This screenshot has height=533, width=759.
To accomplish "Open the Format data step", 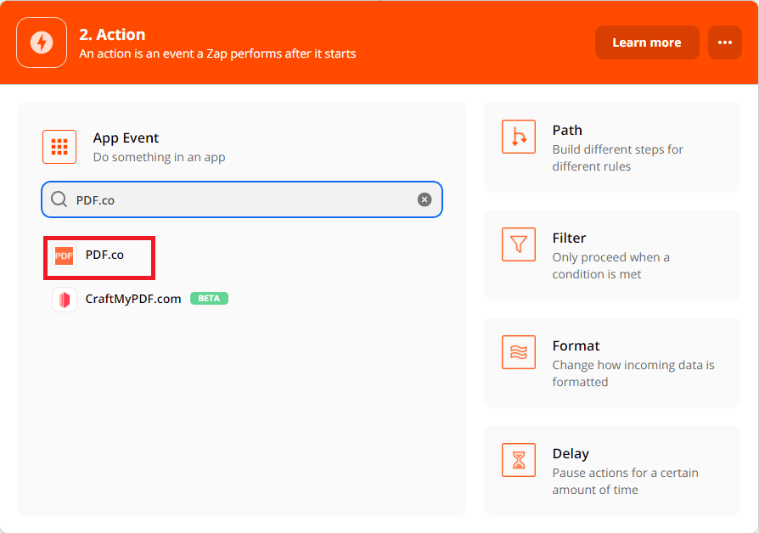I will tap(611, 363).
